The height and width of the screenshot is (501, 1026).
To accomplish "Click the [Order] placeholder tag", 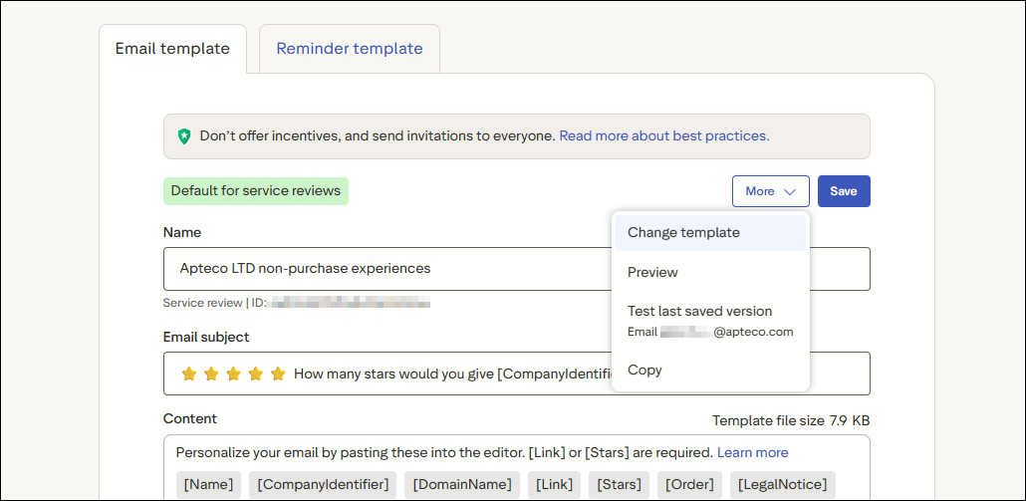I will (689, 485).
